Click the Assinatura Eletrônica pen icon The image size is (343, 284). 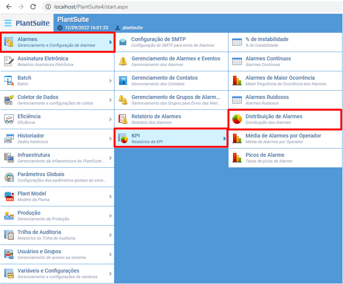9,61
